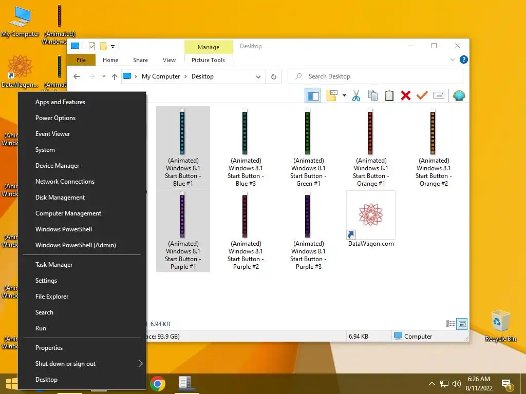
Task: Open the My Computer desktop icon
Action: [20, 21]
